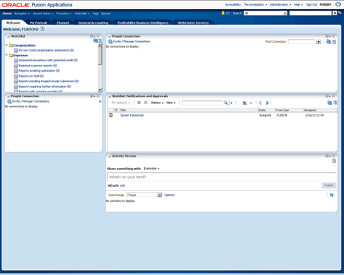Refresh the Watchlist panel
This screenshot has height=275, width=344.
pyautogui.click(x=96, y=40)
